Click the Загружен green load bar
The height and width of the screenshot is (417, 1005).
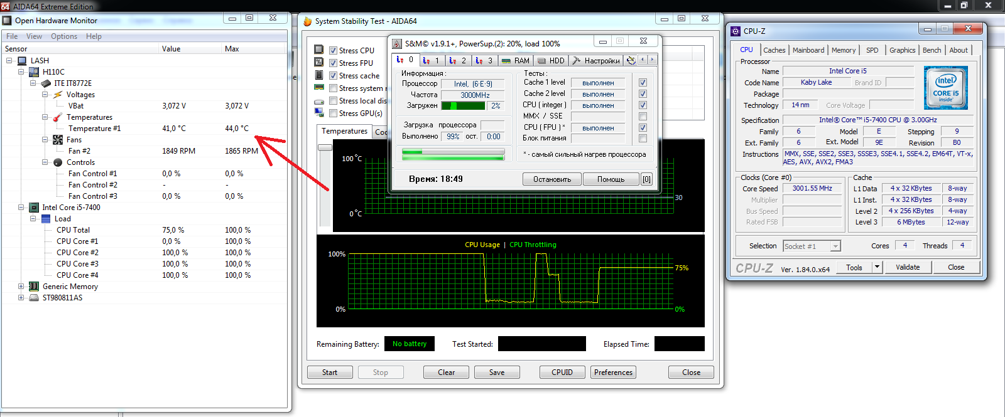463,106
